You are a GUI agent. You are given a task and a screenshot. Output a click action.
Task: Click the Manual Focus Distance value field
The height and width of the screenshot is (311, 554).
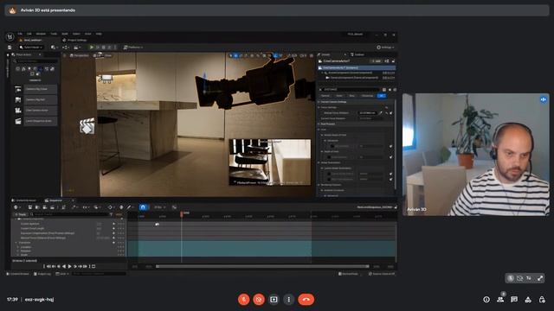coord(367,113)
